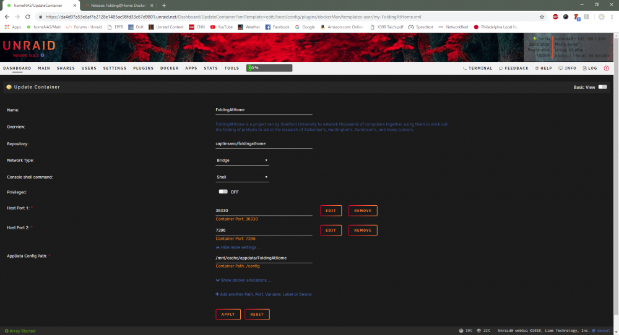Add another Path, Port, Variable, Label or Device
This screenshot has height=335, width=619.
pyautogui.click(x=263, y=294)
